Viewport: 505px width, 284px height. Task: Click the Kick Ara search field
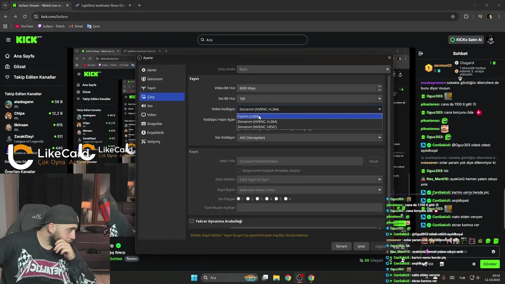[252, 40]
